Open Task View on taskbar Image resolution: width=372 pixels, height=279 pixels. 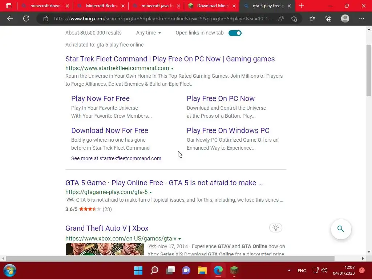(x=170, y=270)
